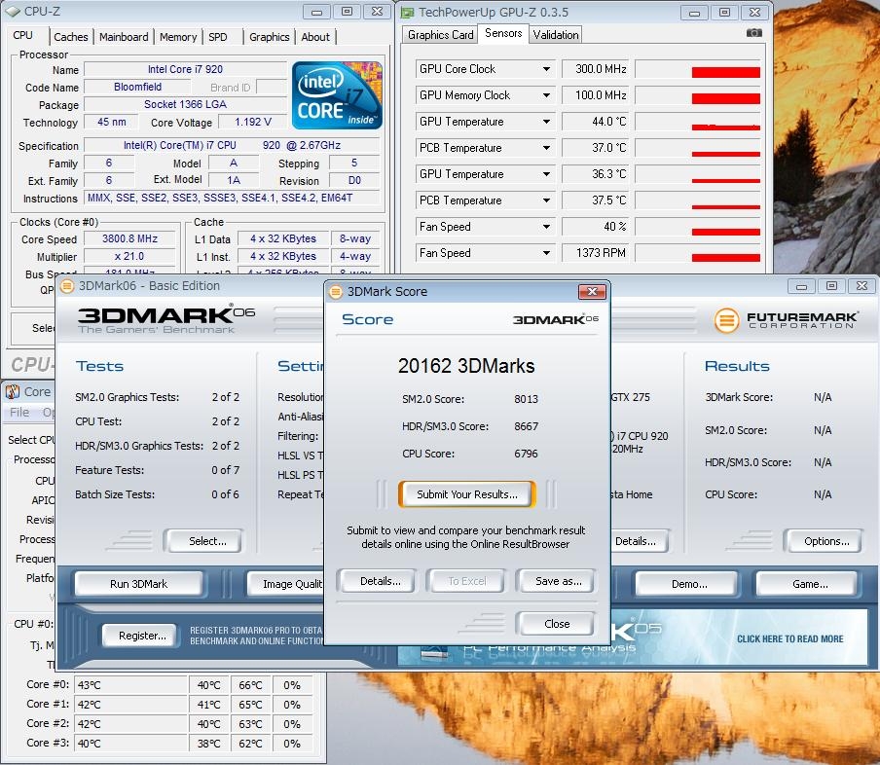
Task: Click the Close button in Score dialog
Action: (557, 624)
